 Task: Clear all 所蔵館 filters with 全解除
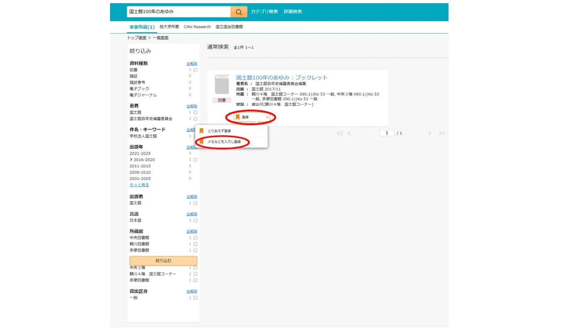pos(192,231)
